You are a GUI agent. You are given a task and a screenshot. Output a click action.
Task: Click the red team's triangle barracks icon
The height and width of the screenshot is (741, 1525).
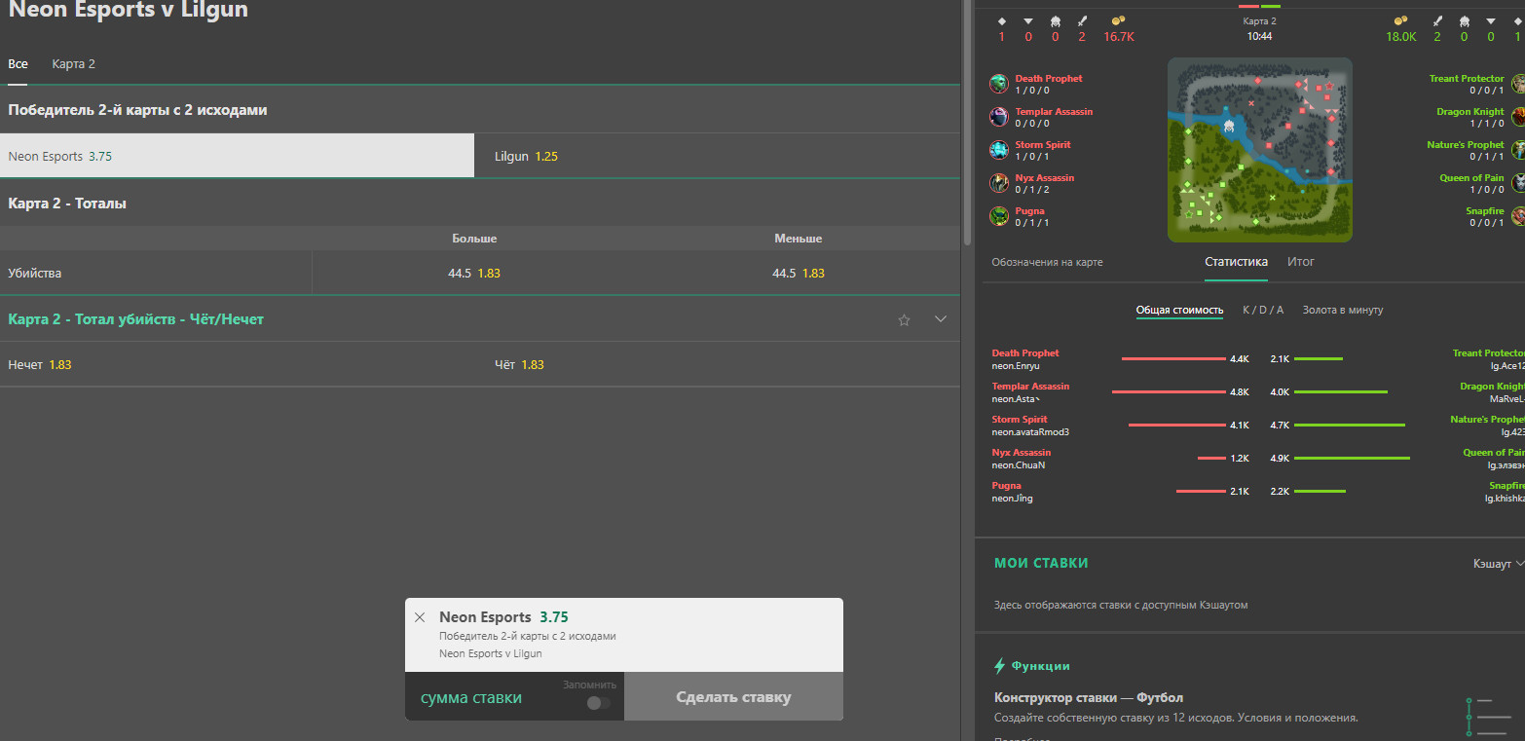point(1028,20)
